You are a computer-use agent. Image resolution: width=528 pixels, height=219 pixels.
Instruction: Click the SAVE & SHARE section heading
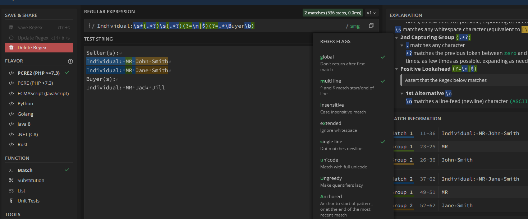point(21,15)
